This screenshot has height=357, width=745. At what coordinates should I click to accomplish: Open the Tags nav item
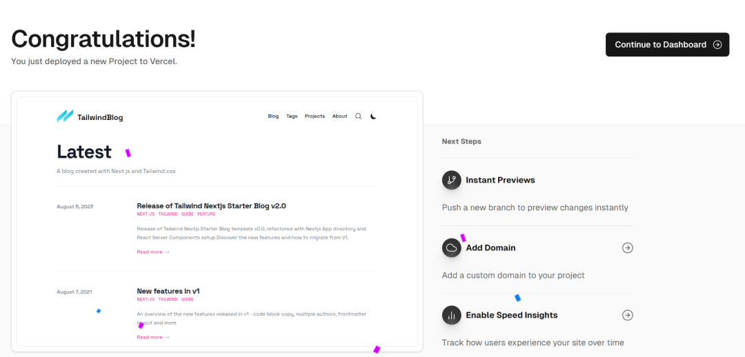click(292, 116)
